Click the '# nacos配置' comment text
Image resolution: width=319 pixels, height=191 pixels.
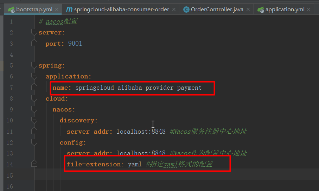coord(58,21)
